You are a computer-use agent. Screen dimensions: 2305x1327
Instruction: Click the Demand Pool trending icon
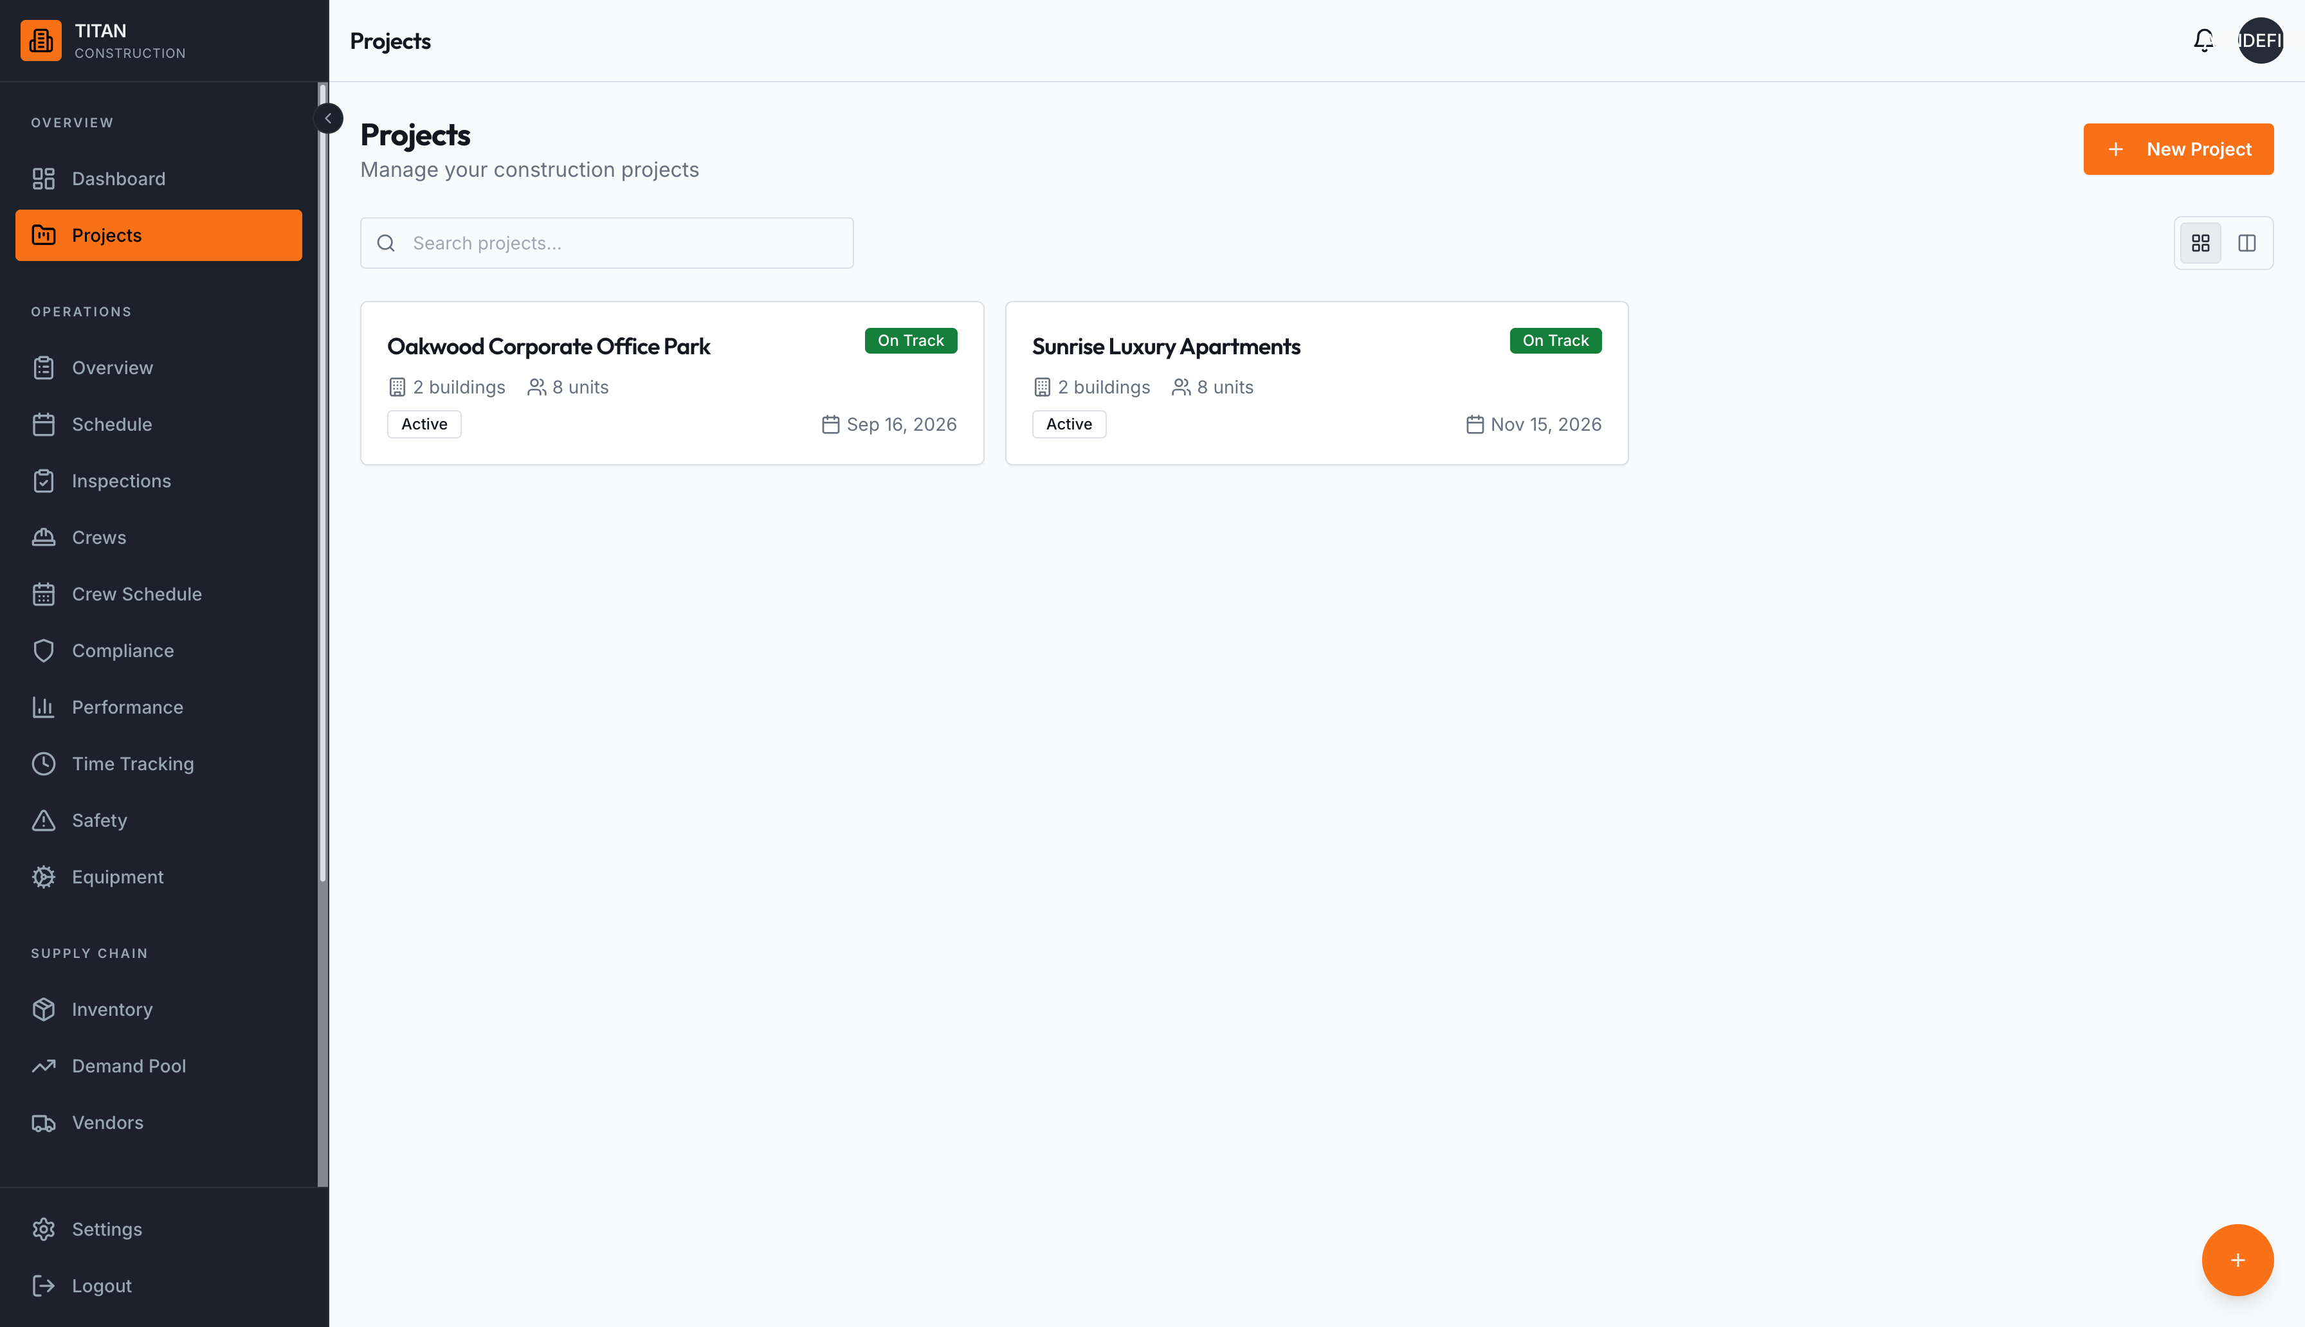pyautogui.click(x=44, y=1065)
